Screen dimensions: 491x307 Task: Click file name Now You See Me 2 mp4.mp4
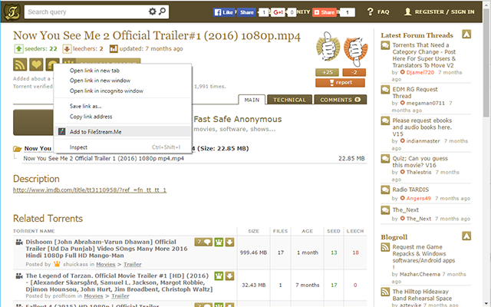(104, 159)
